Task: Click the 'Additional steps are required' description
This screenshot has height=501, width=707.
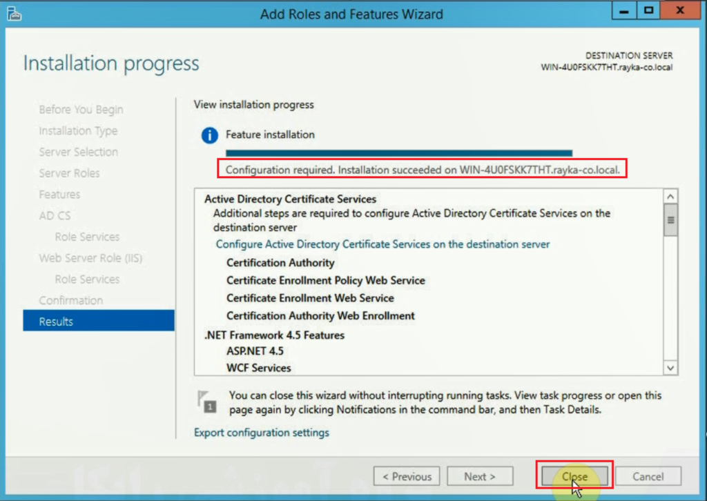Action: [x=411, y=220]
